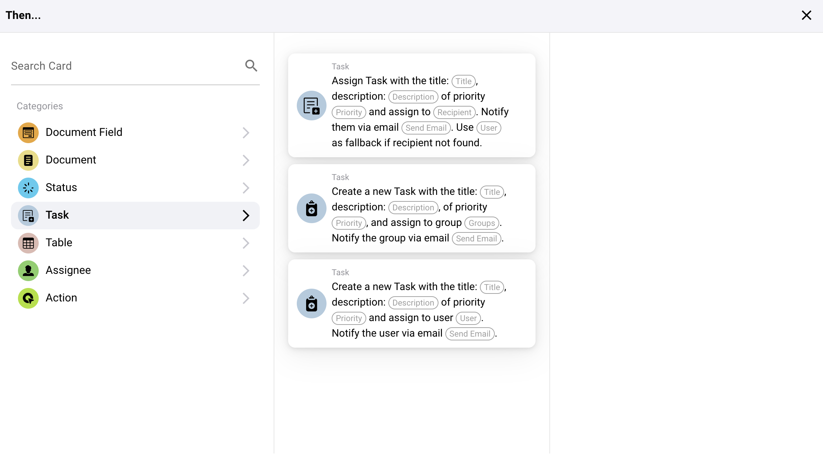The height and width of the screenshot is (458, 823).
Task: Expand the Status category chevron
Action: [x=246, y=188]
